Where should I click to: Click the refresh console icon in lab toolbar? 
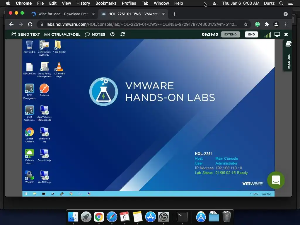pos(123,34)
